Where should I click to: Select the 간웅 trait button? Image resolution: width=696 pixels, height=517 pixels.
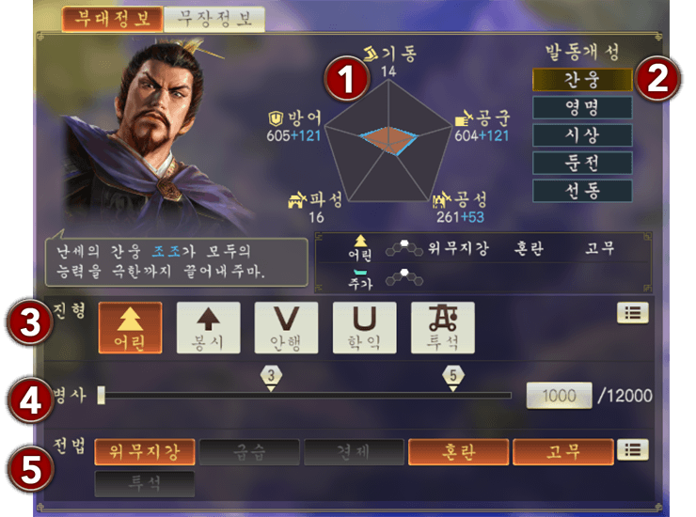coord(582,80)
